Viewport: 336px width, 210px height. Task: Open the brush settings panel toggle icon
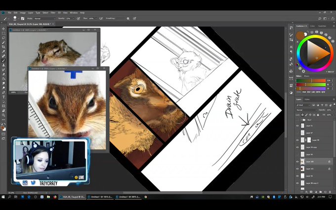pyautogui.click(x=23, y=19)
